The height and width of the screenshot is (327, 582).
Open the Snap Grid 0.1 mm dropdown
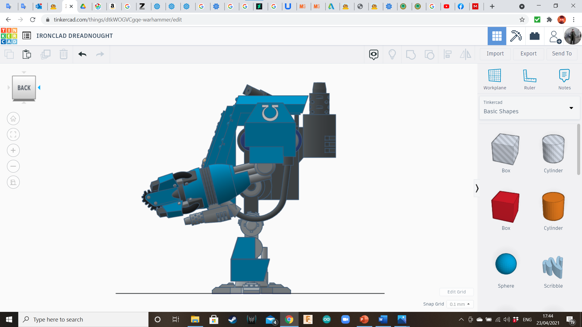[460, 304]
